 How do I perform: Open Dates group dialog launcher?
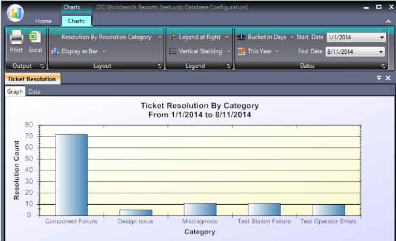click(383, 66)
